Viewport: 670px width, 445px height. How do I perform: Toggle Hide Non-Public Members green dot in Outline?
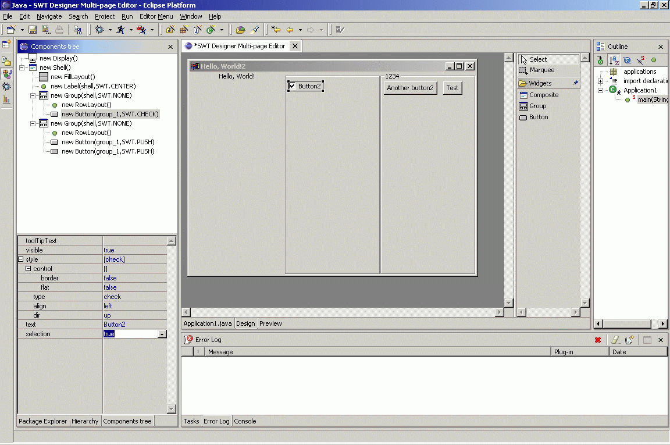pos(654,60)
